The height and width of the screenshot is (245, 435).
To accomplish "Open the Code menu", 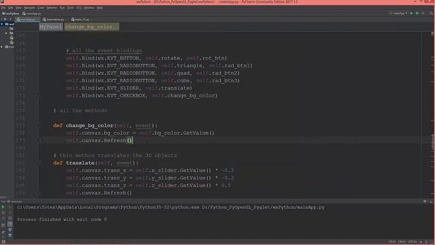I will tap(41, 7).
